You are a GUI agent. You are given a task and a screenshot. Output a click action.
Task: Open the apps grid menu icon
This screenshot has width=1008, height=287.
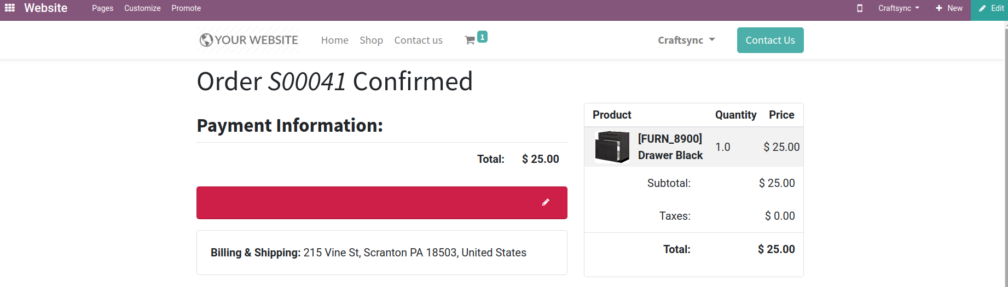(x=10, y=8)
